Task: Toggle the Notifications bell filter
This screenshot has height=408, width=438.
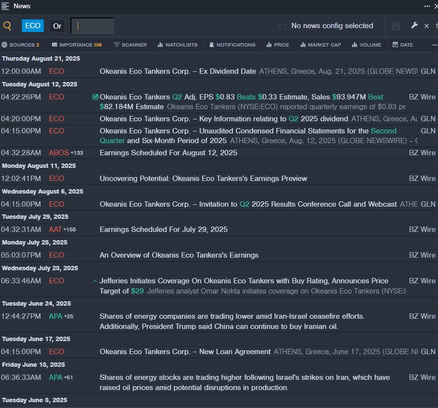Action: (x=232, y=45)
